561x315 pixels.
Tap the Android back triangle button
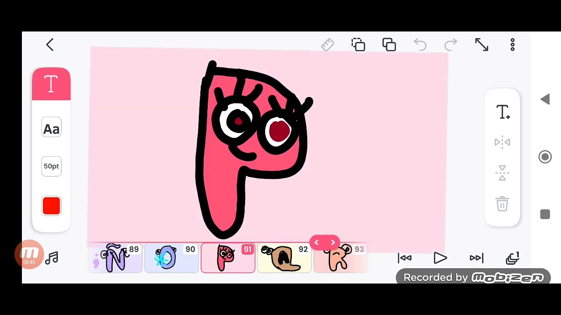[545, 99]
